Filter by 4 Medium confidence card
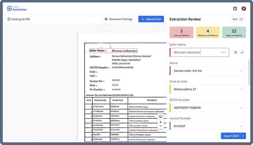 (208, 32)
